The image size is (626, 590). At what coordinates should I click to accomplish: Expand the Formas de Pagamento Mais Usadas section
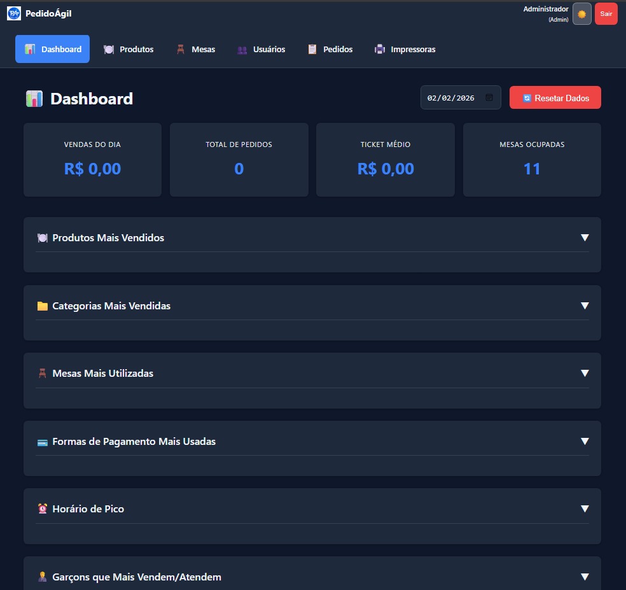click(585, 440)
